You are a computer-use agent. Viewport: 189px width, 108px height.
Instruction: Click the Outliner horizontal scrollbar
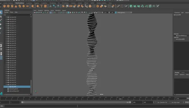tap(17, 94)
